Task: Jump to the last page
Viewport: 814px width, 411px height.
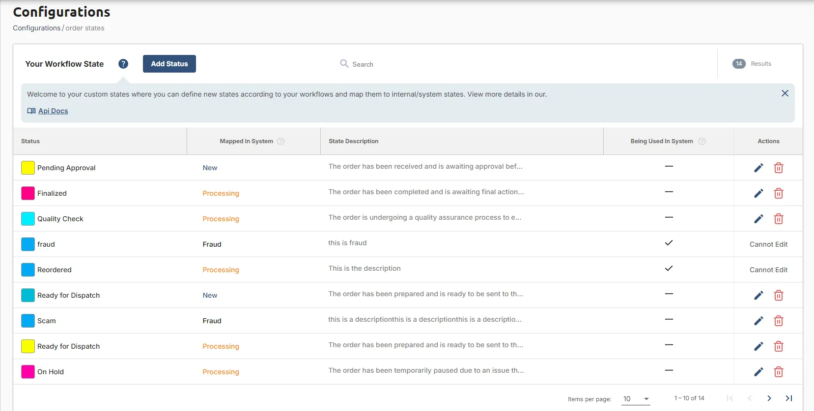Action: [789, 398]
